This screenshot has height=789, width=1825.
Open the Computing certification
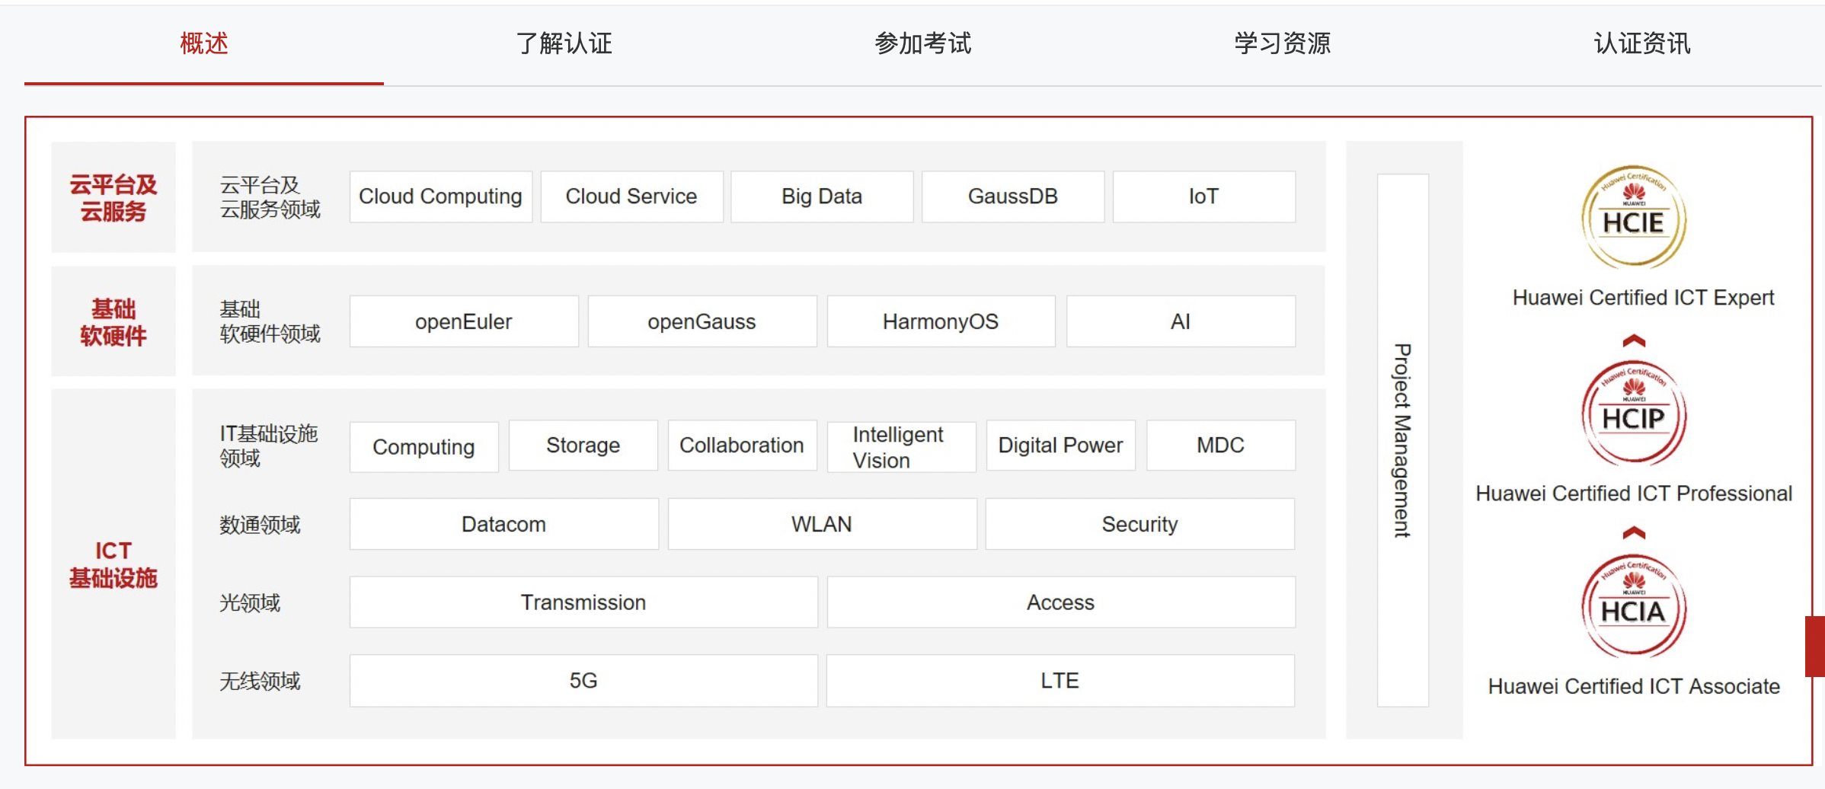424,446
